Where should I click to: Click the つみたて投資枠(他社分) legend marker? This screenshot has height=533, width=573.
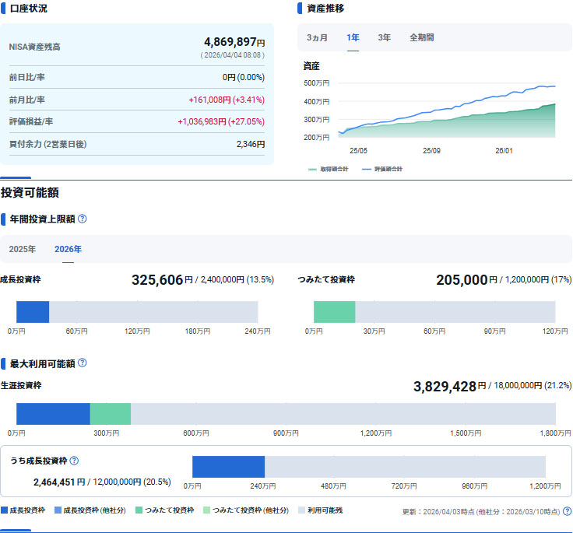(207, 510)
